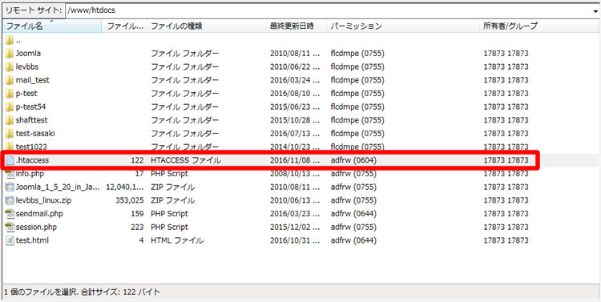Screen dimensions: 601x302
Task: Click the HTACCESS ファイル type cell
Action: (186, 160)
